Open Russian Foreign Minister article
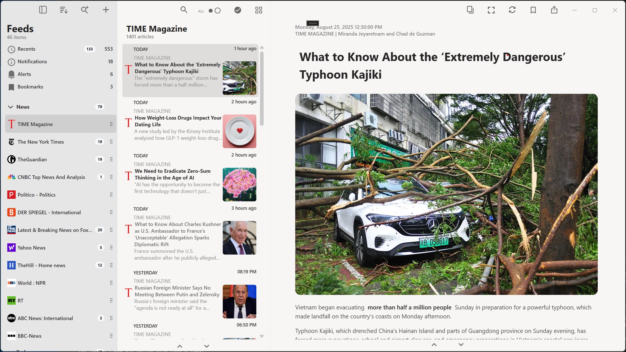The width and height of the screenshot is (626, 352). pos(190,294)
